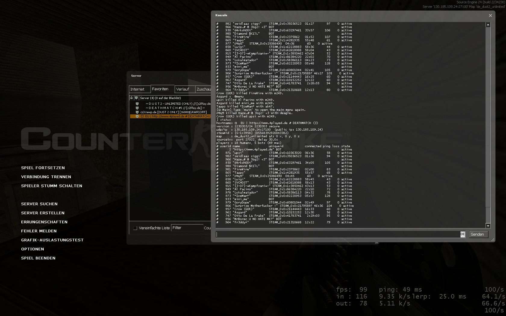Switch to the Verlauf tab

click(185, 89)
